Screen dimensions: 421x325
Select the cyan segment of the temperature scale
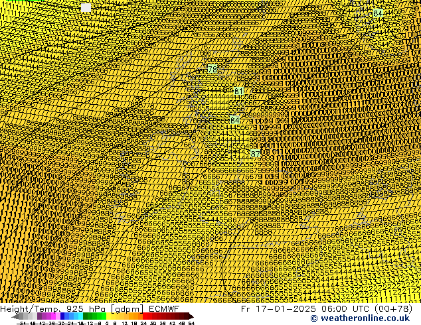(x=80, y=316)
